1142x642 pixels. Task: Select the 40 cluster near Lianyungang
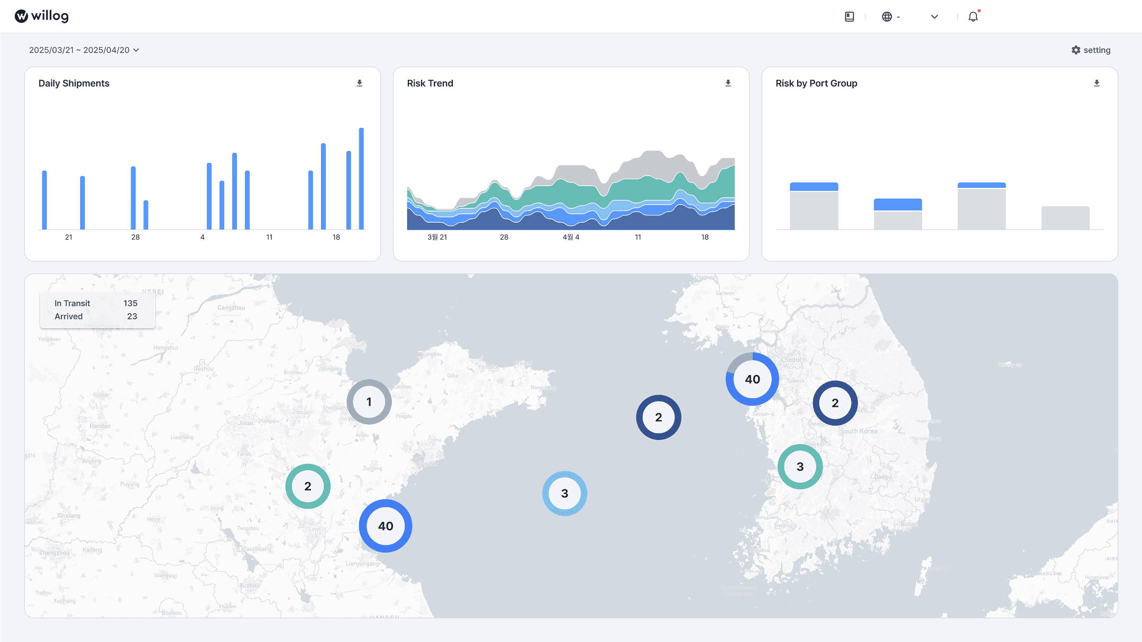[x=385, y=526]
